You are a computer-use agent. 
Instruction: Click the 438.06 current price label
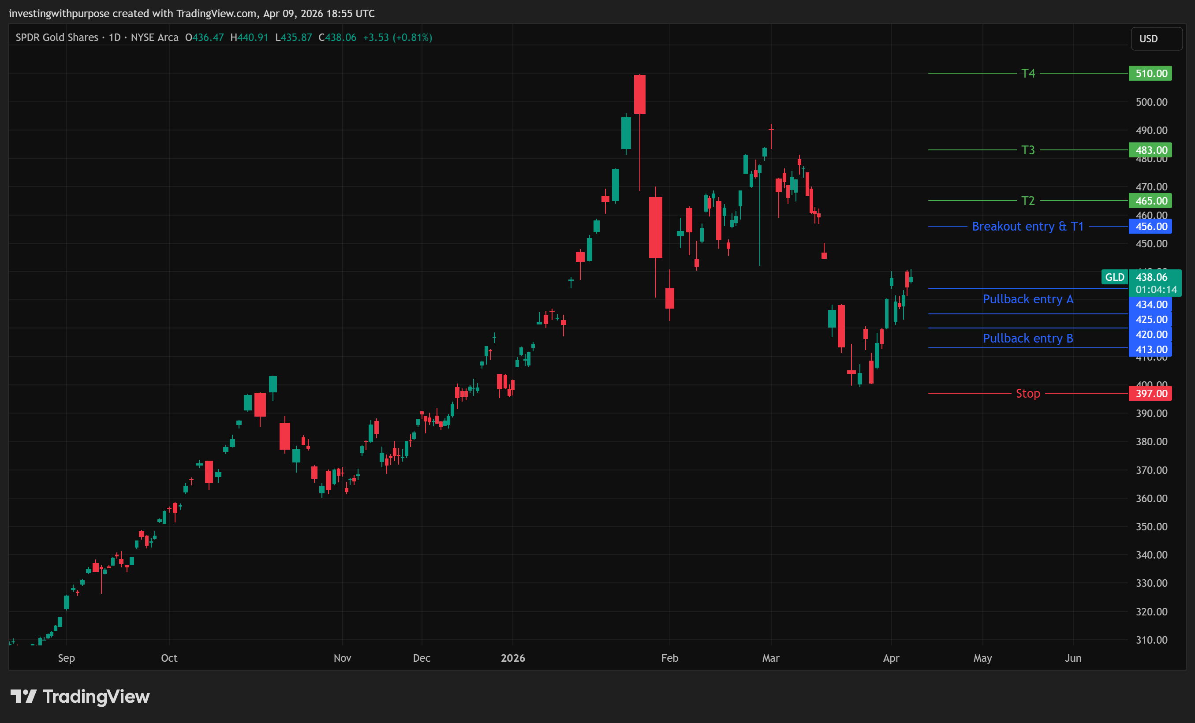(x=1151, y=277)
